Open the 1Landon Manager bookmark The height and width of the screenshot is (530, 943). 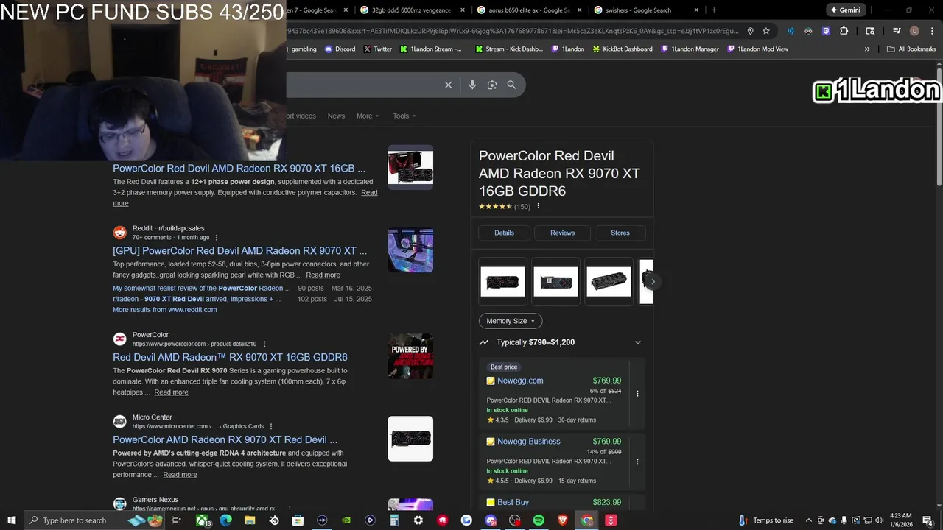pyautogui.click(x=690, y=49)
